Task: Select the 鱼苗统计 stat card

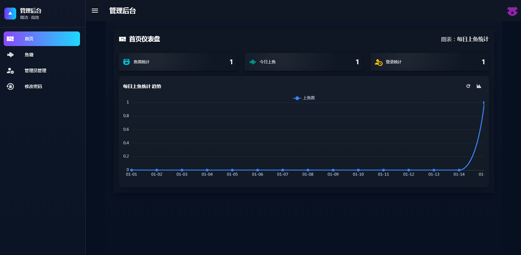Action: pos(178,62)
